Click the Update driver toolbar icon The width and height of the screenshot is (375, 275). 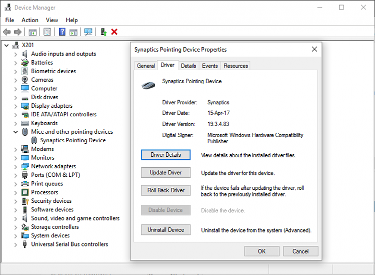click(103, 32)
